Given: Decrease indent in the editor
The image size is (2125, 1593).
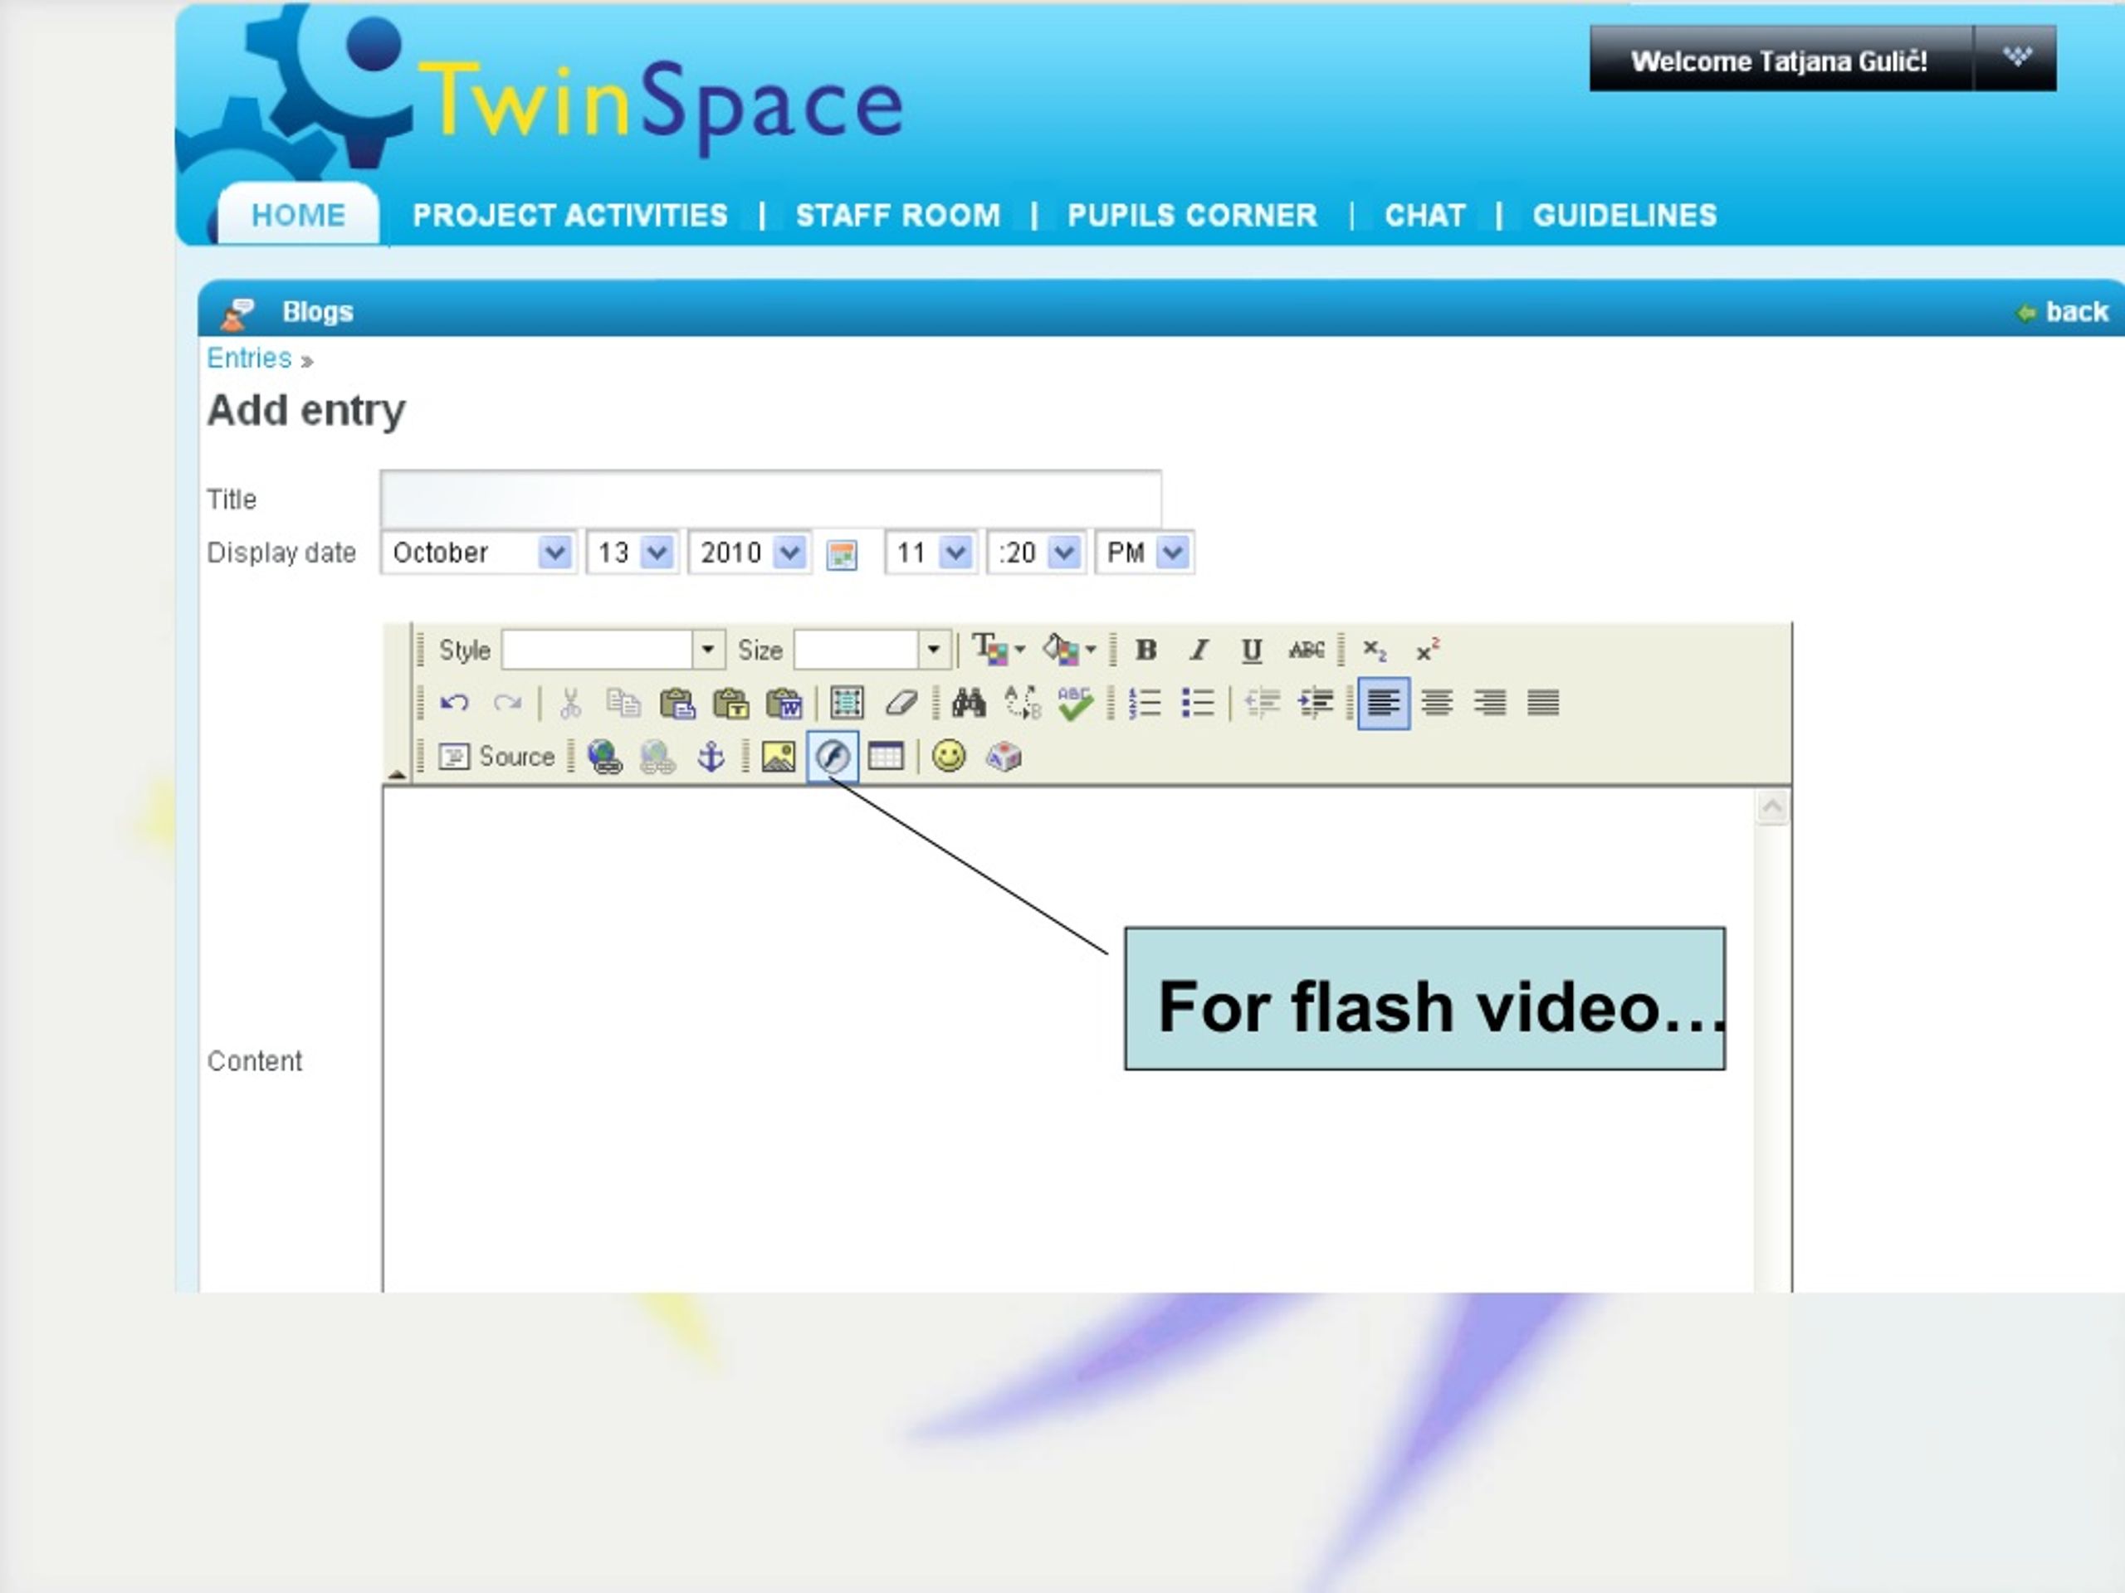Looking at the screenshot, I should [1263, 703].
